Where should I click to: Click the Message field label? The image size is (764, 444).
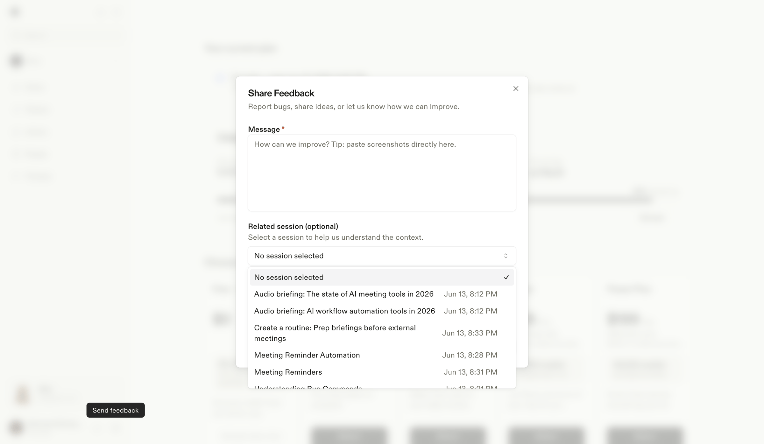tap(264, 129)
